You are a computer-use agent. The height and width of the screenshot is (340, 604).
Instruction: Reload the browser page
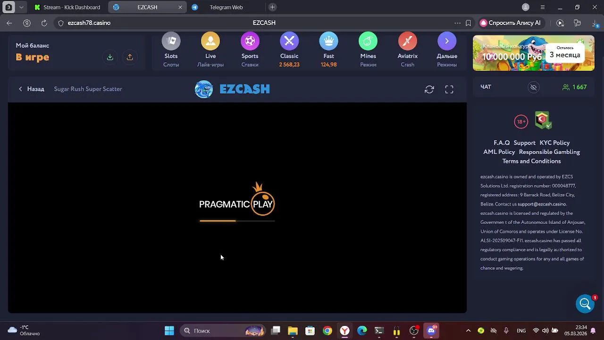coord(44,23)
